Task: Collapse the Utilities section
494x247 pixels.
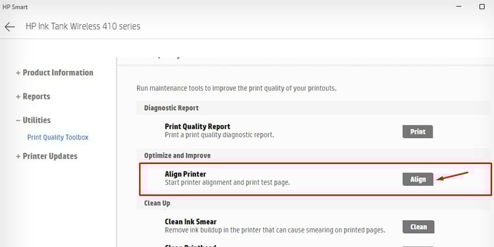Action: click(33, 120)
